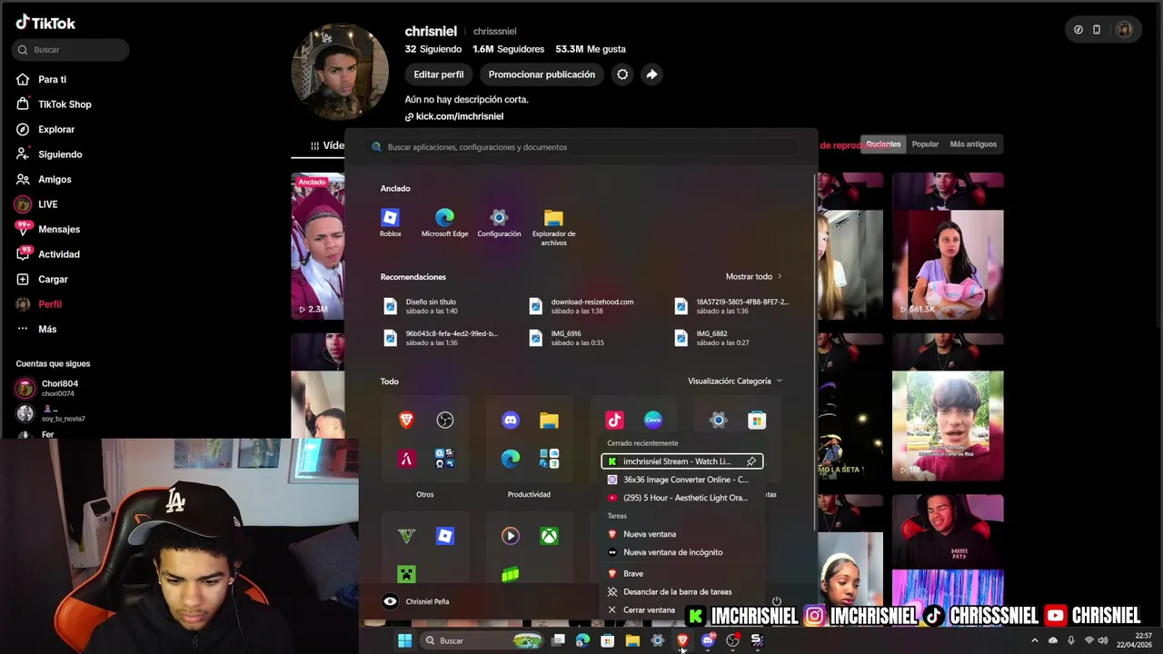Open IMG_6916 recommended file
The height and width of the screenshot is (654, 1163).
(x=567, y=338)
